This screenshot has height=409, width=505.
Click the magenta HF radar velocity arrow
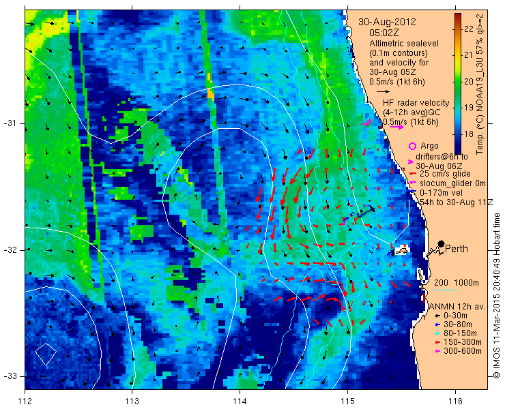(396, 127)
